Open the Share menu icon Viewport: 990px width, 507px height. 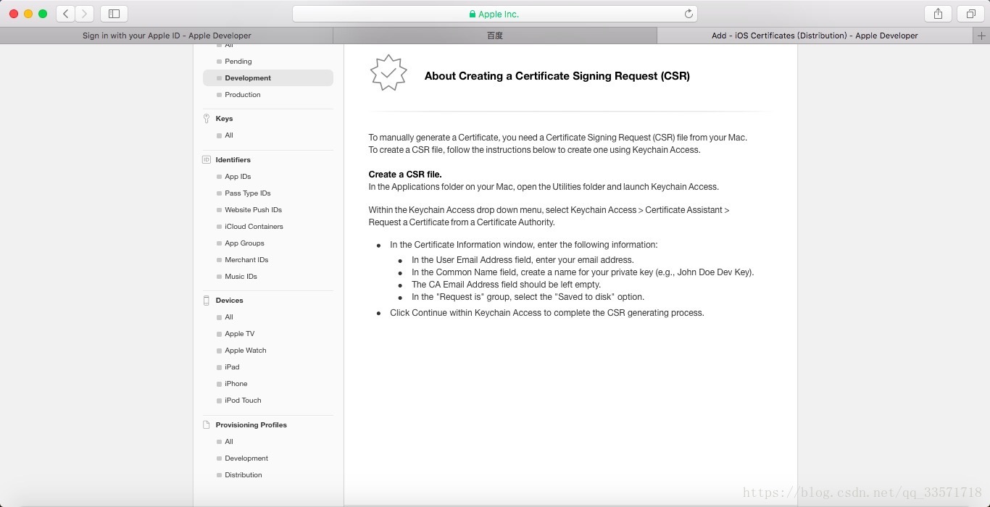click(938, 14)
